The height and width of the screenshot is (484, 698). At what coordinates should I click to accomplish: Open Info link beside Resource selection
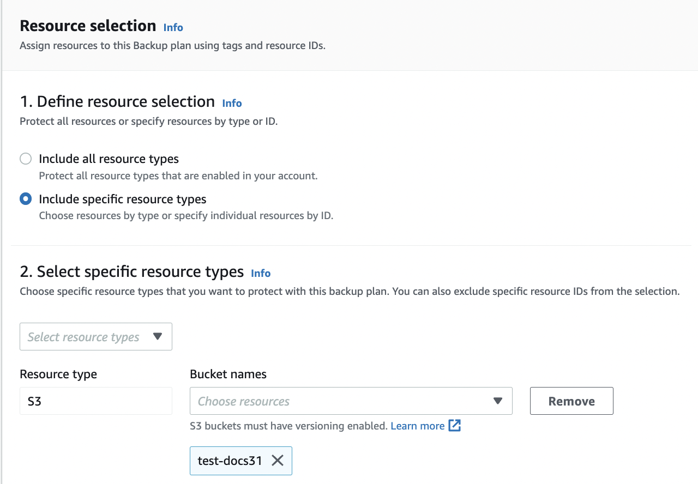[173, 27]
